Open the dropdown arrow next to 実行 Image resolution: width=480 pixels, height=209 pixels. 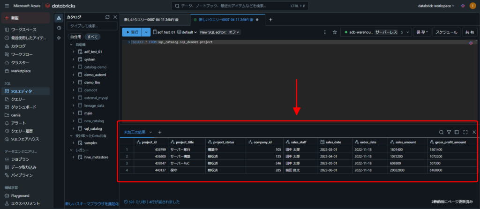point(147,32)
